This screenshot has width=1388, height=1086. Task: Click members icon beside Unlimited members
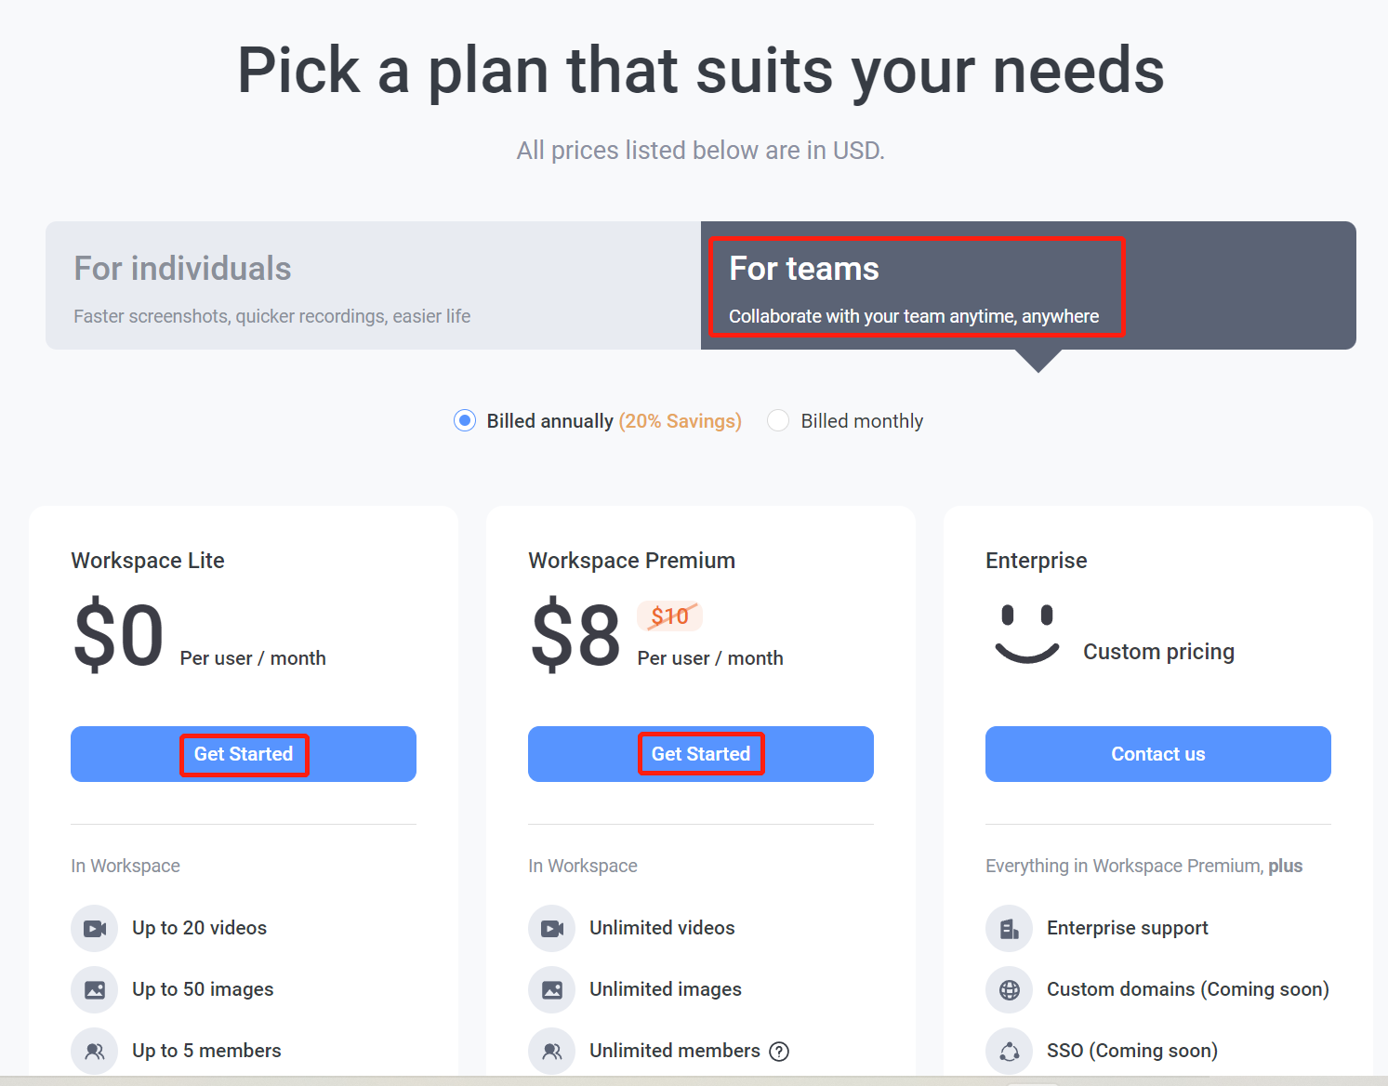(551, 1051)
